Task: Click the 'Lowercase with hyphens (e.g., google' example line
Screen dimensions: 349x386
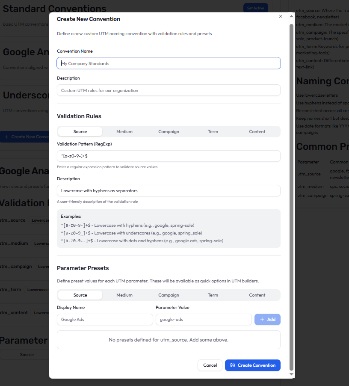Action: tap(127, 225)
